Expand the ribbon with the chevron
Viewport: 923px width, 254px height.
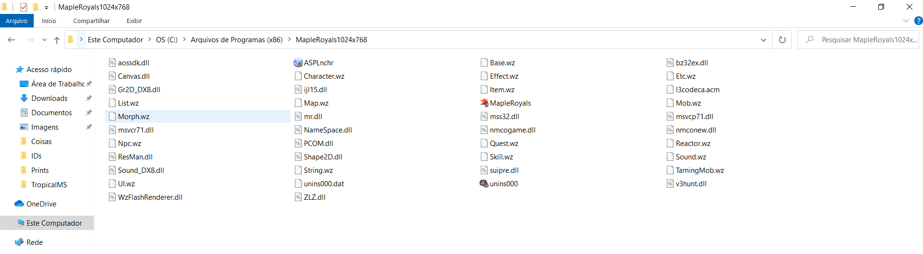click(906, 21)
